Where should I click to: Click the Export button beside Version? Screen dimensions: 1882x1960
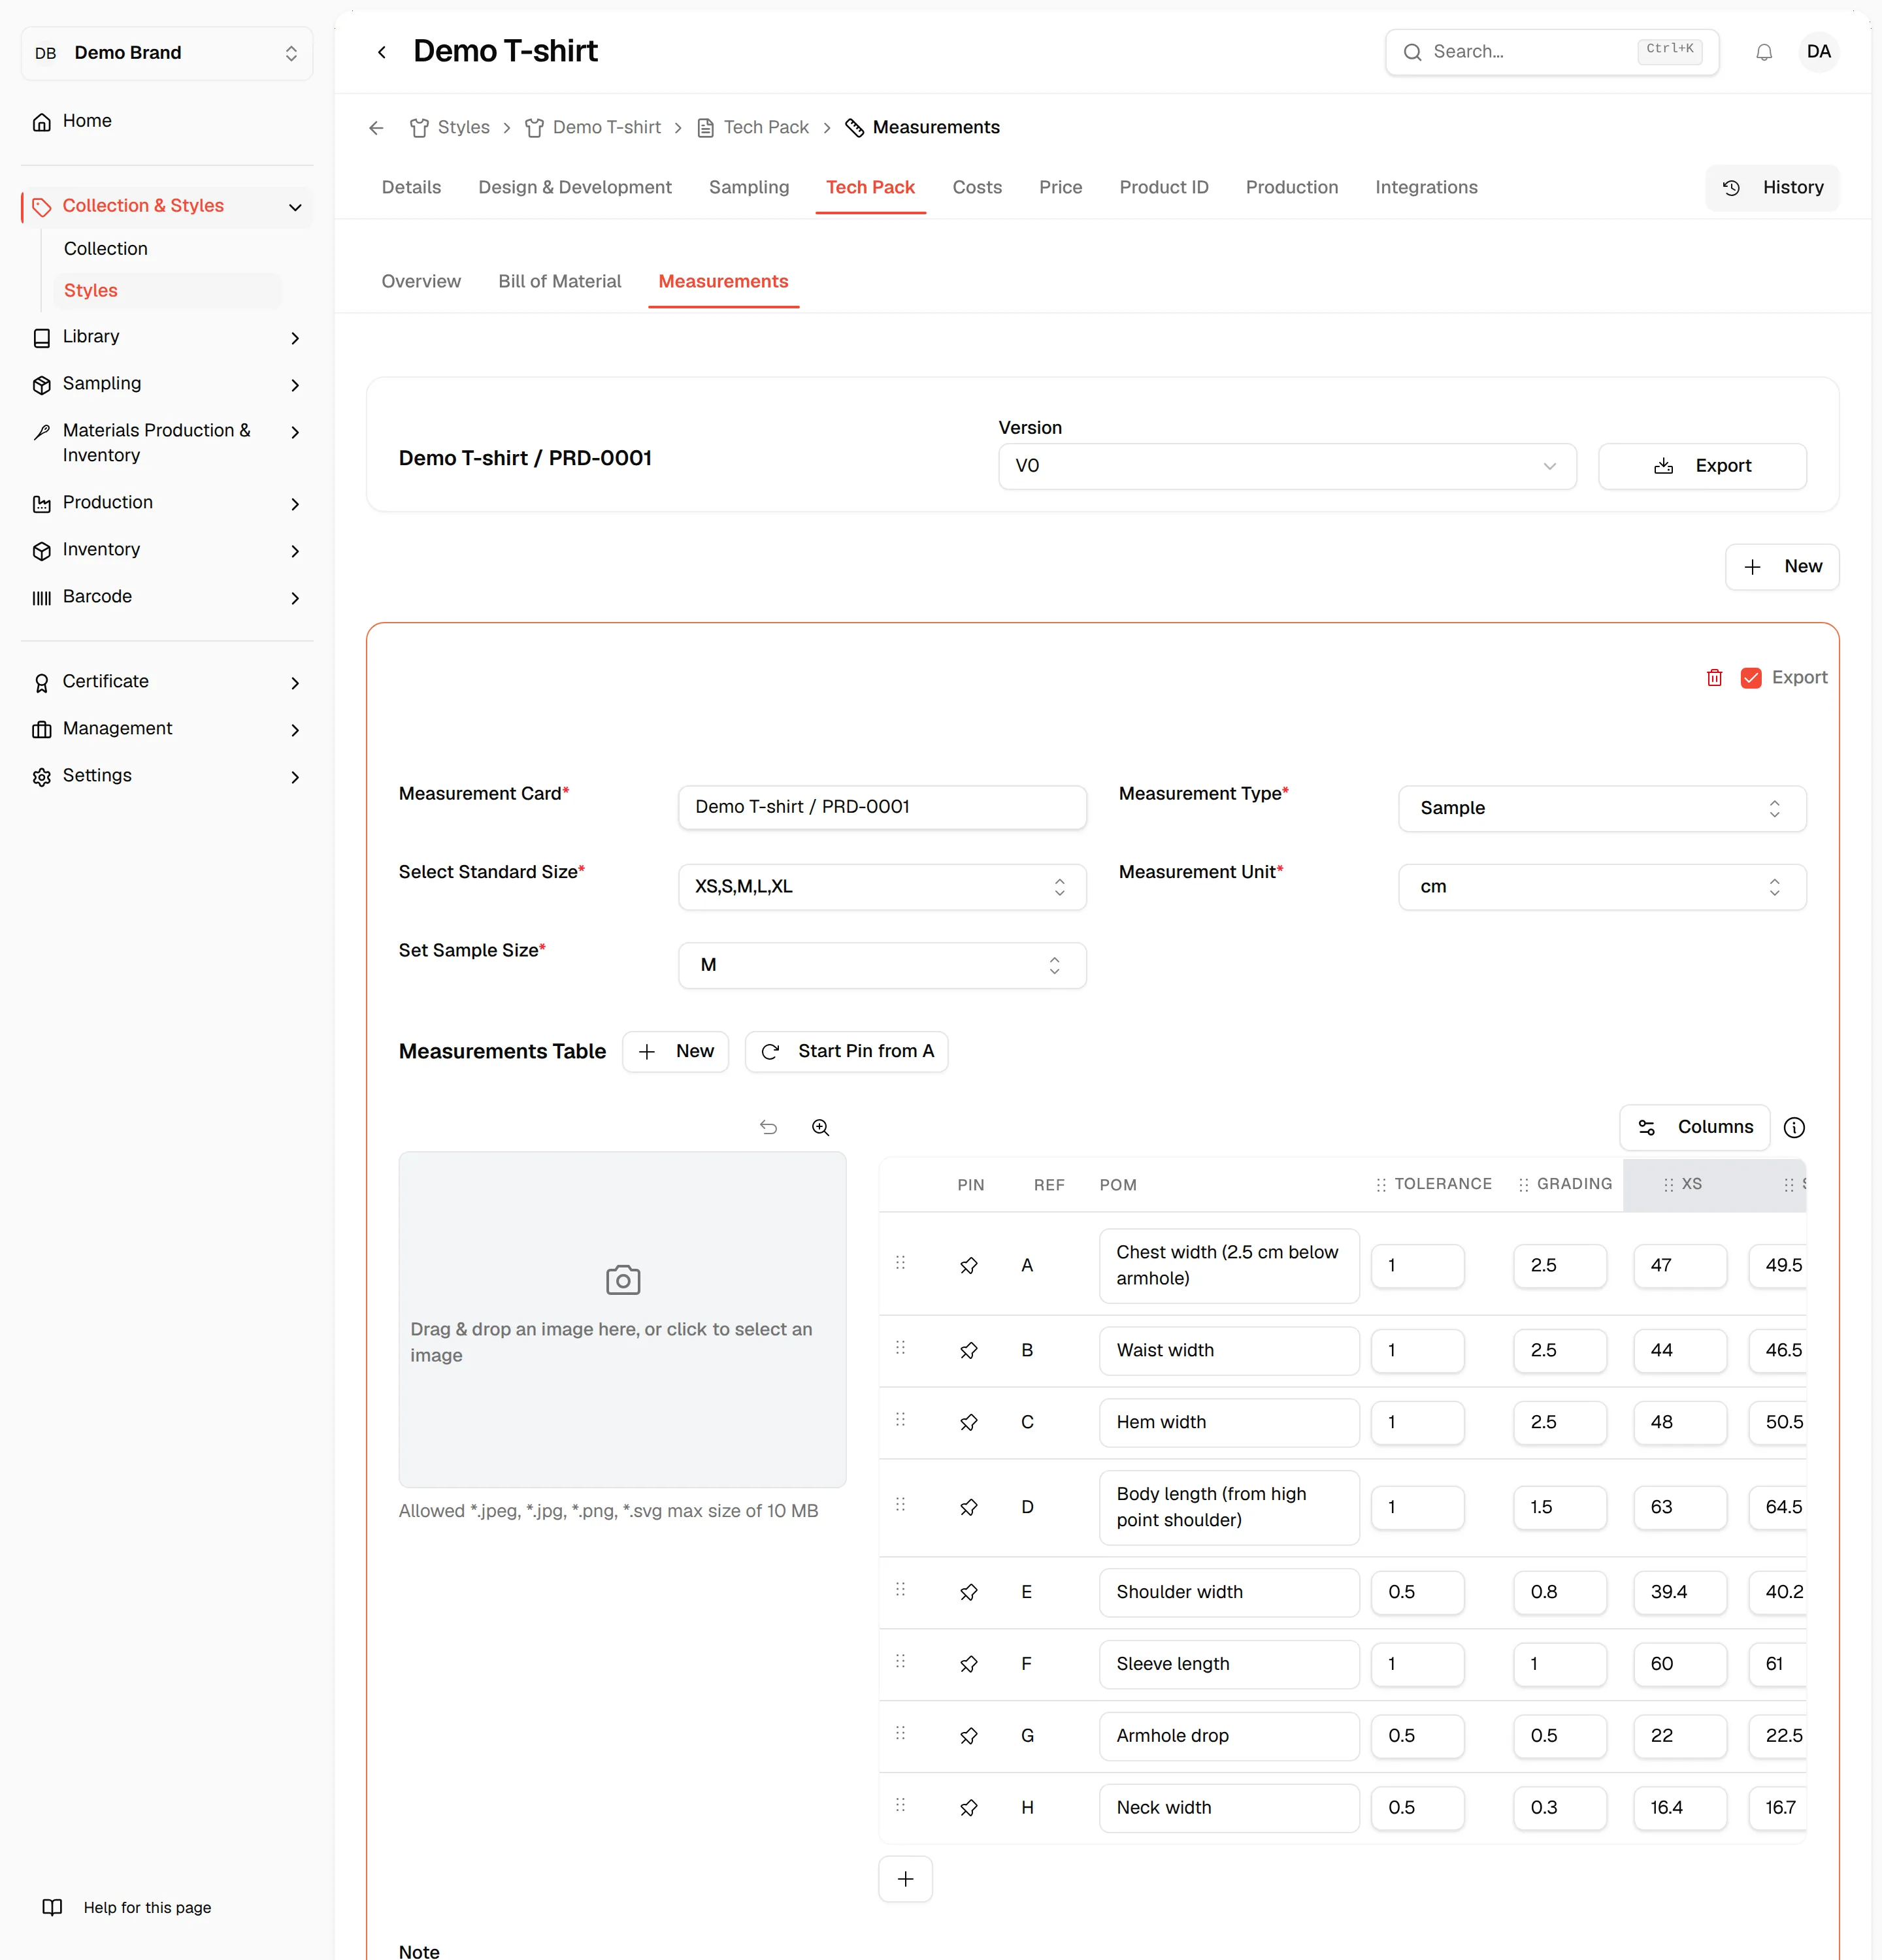coord(1702,466)
